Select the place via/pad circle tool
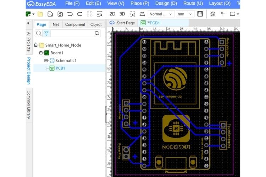Screen dimensions: 266x177 pos(213,14)
